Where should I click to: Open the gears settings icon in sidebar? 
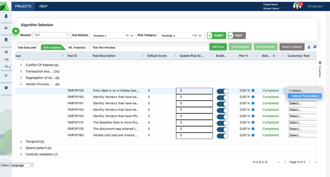(x=6, y=52)
